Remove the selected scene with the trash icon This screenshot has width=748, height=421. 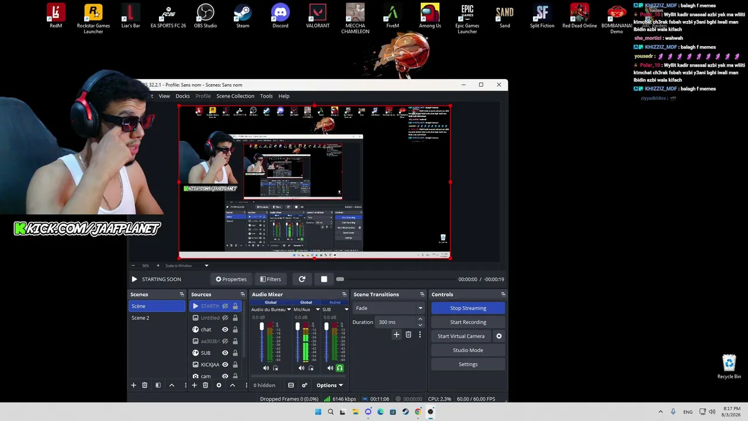145,385
